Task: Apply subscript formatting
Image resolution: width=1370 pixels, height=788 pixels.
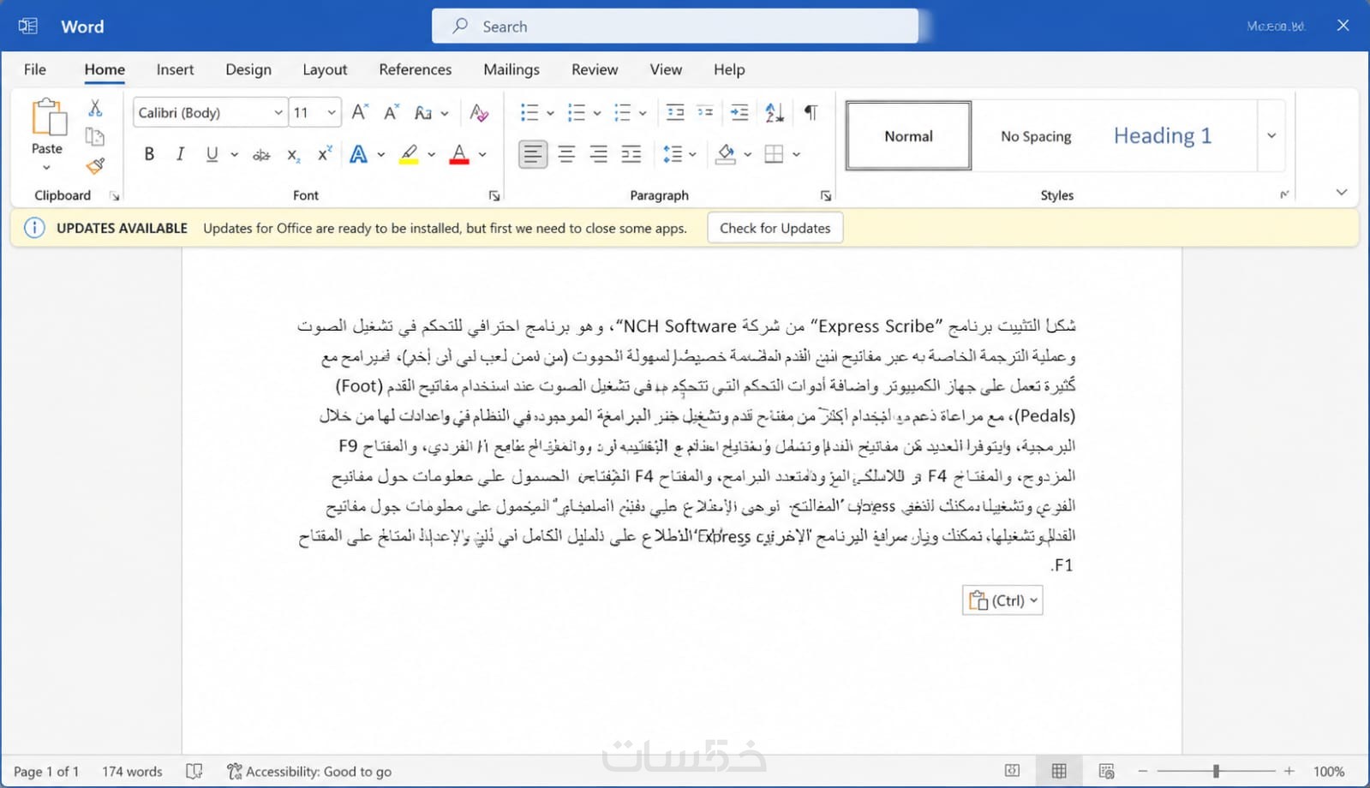Action: tap(293, 155)
